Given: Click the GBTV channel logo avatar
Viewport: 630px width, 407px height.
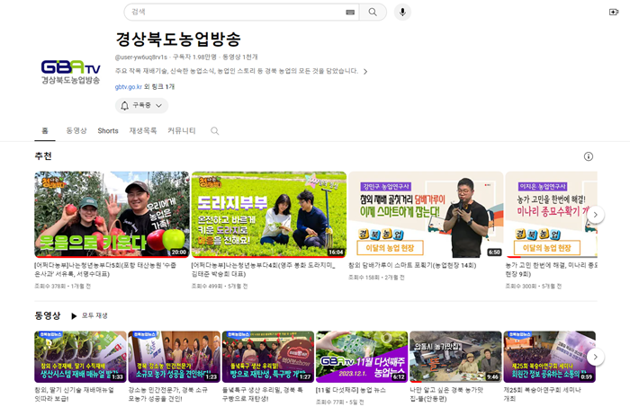Looking at the screenshot, I should (70, 71).
